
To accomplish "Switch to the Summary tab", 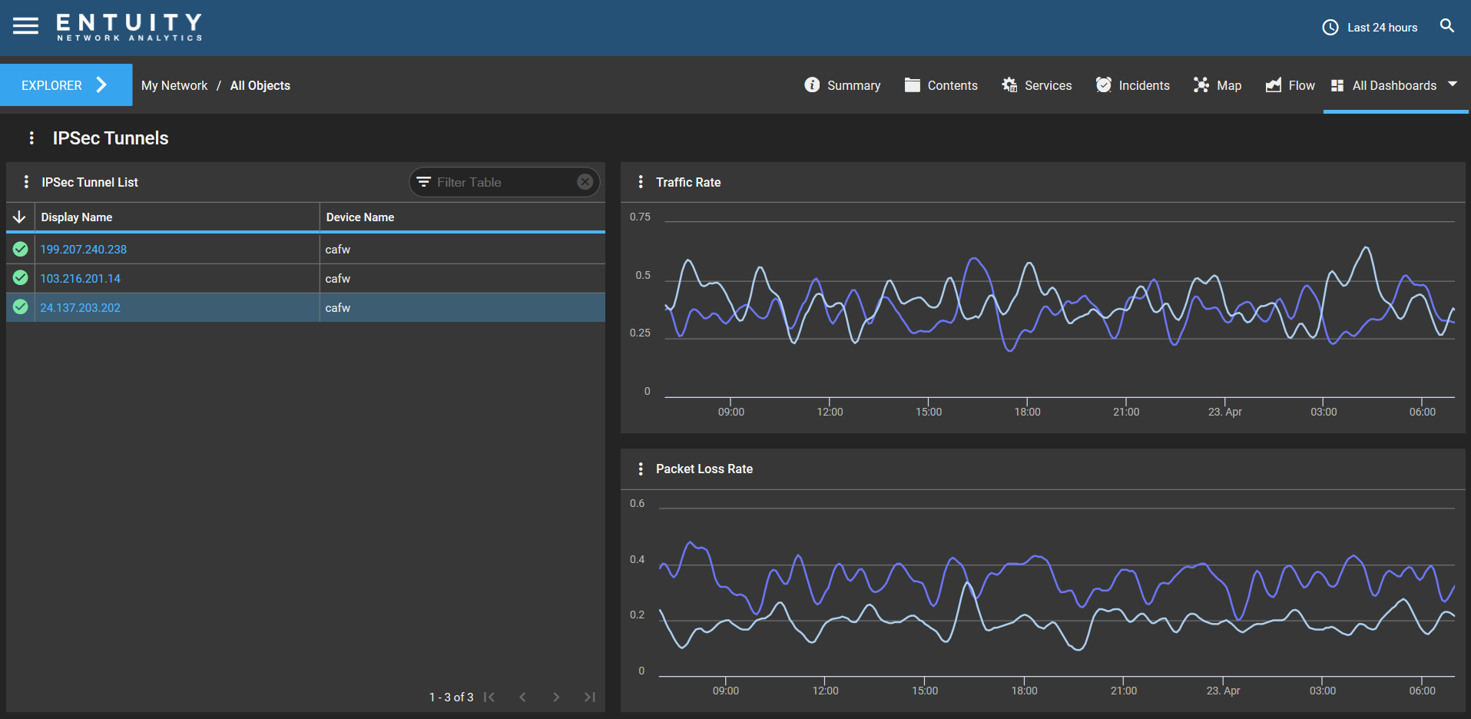I will click(843, 85).
